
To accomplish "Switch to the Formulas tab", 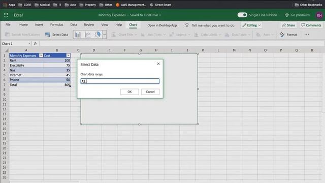I will (56, 25).
